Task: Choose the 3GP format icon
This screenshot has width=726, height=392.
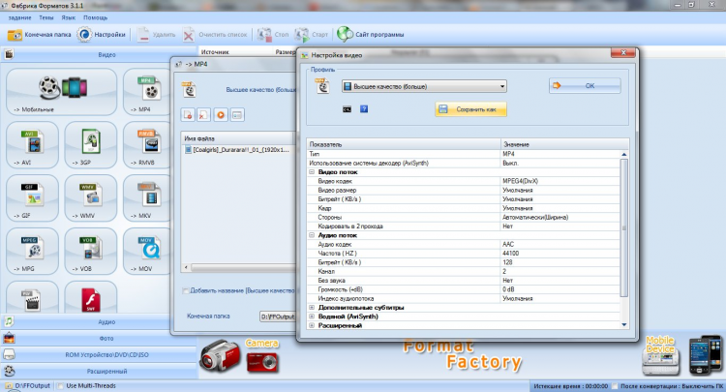Action: click(91, 145)
